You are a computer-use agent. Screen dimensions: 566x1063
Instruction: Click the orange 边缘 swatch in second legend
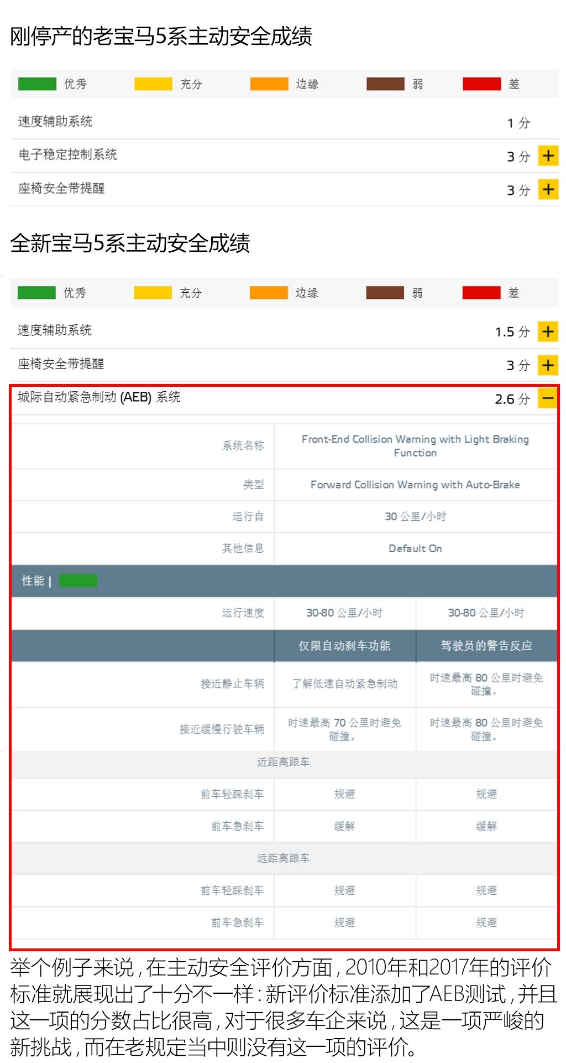coord(269,293)
